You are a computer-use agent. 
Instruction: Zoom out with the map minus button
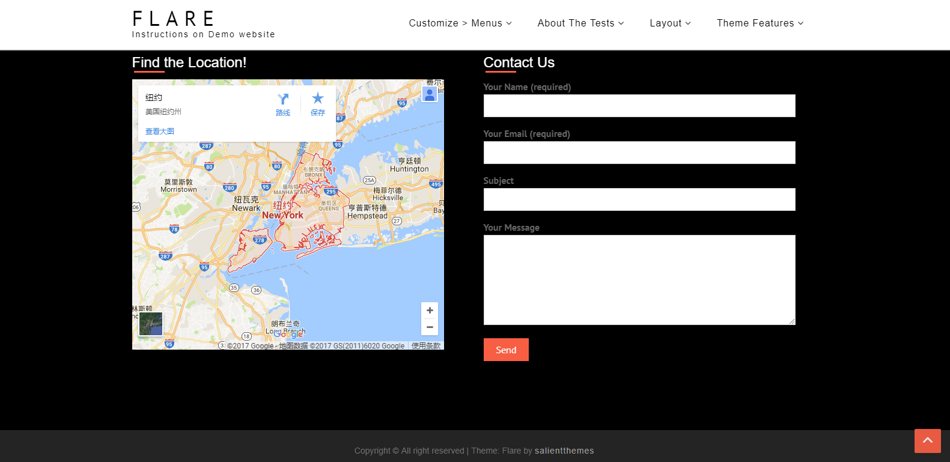click(430, 327)
